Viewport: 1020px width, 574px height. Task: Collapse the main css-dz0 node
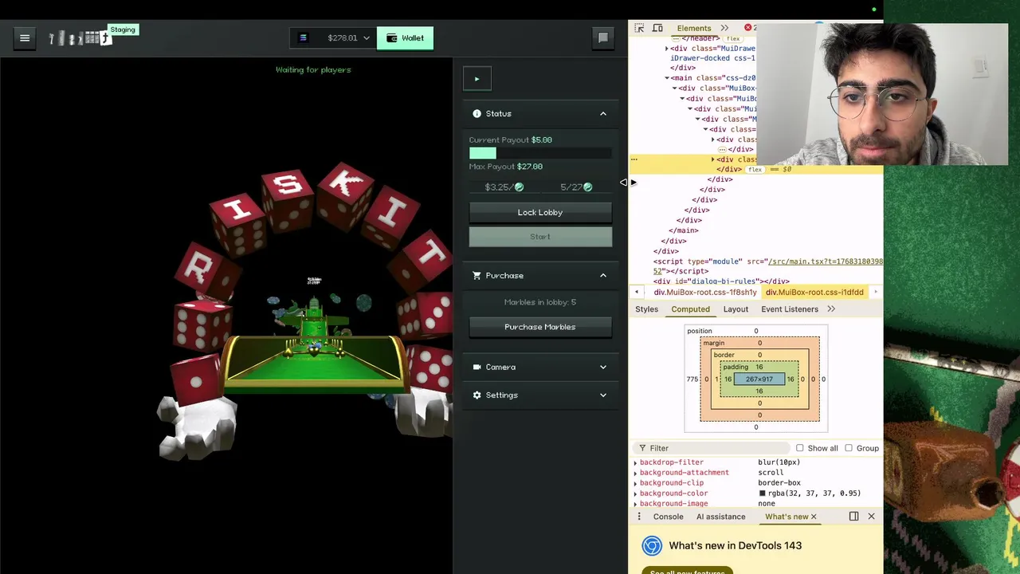pos(667,78)
